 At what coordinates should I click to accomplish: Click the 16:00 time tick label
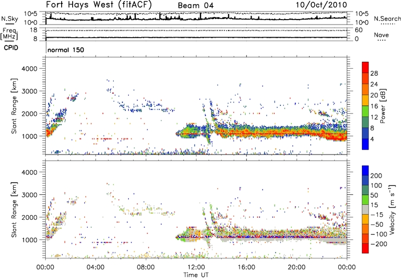click(246, 267)
